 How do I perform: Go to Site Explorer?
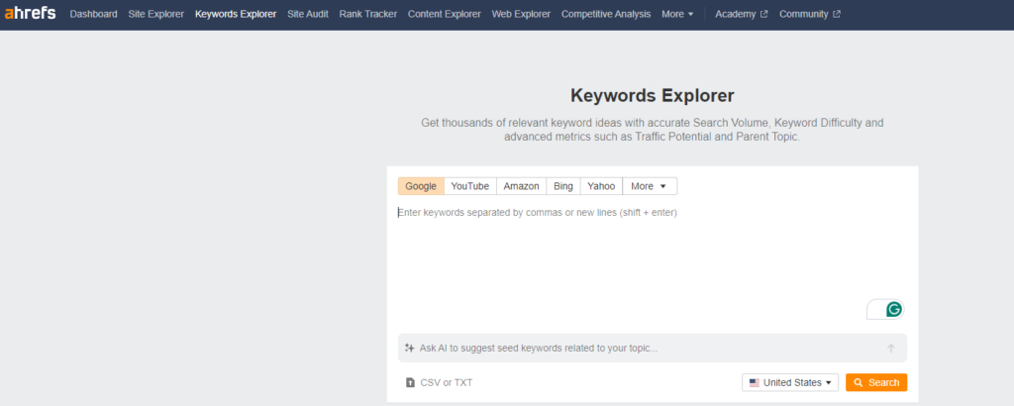point(155,14)
